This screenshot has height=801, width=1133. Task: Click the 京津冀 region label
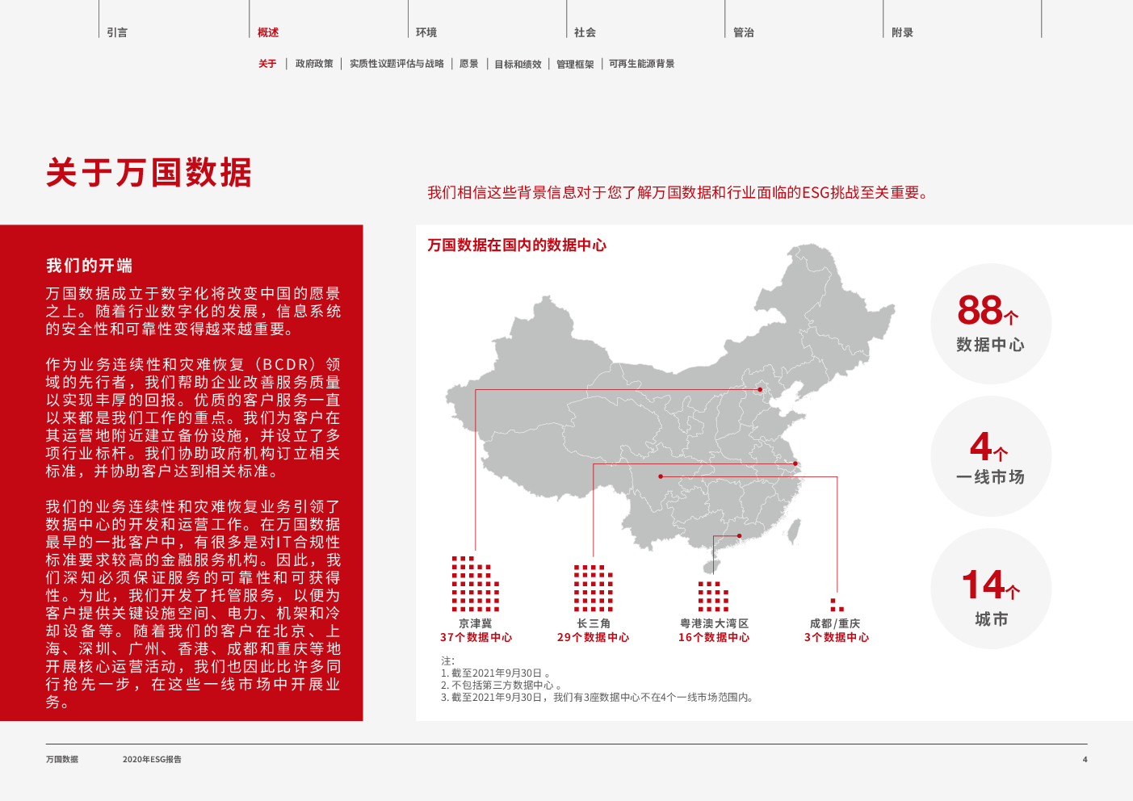pos(476,623)
